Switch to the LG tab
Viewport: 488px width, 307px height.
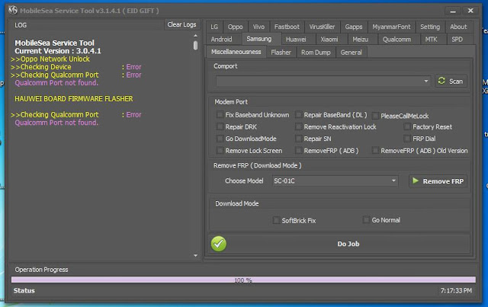click(x=214, y=27)
